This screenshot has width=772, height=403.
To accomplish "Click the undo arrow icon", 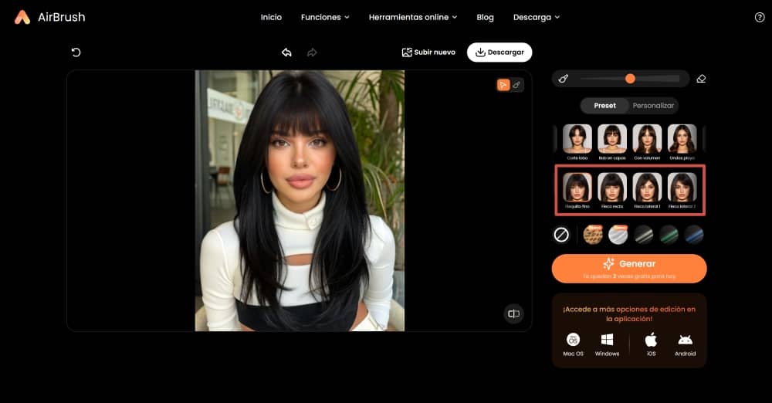I will tap(286, 52).
